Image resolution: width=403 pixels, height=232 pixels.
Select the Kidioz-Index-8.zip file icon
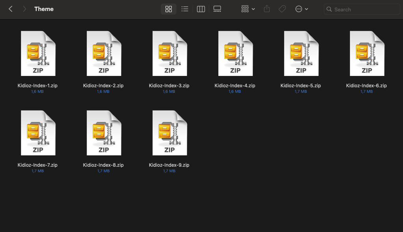104,133
